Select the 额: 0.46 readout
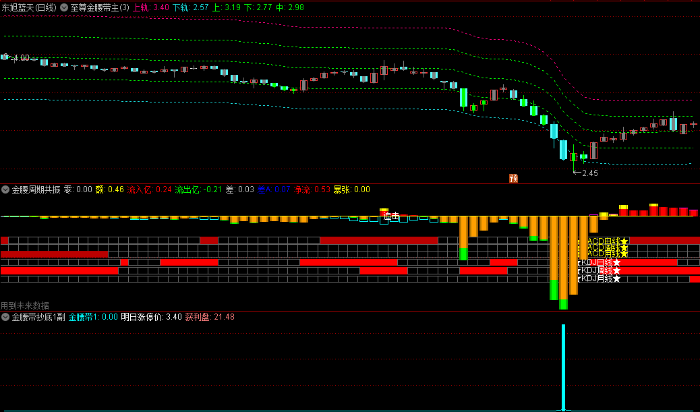This screenshot has height=412, width=700. (x=110, y=189)
